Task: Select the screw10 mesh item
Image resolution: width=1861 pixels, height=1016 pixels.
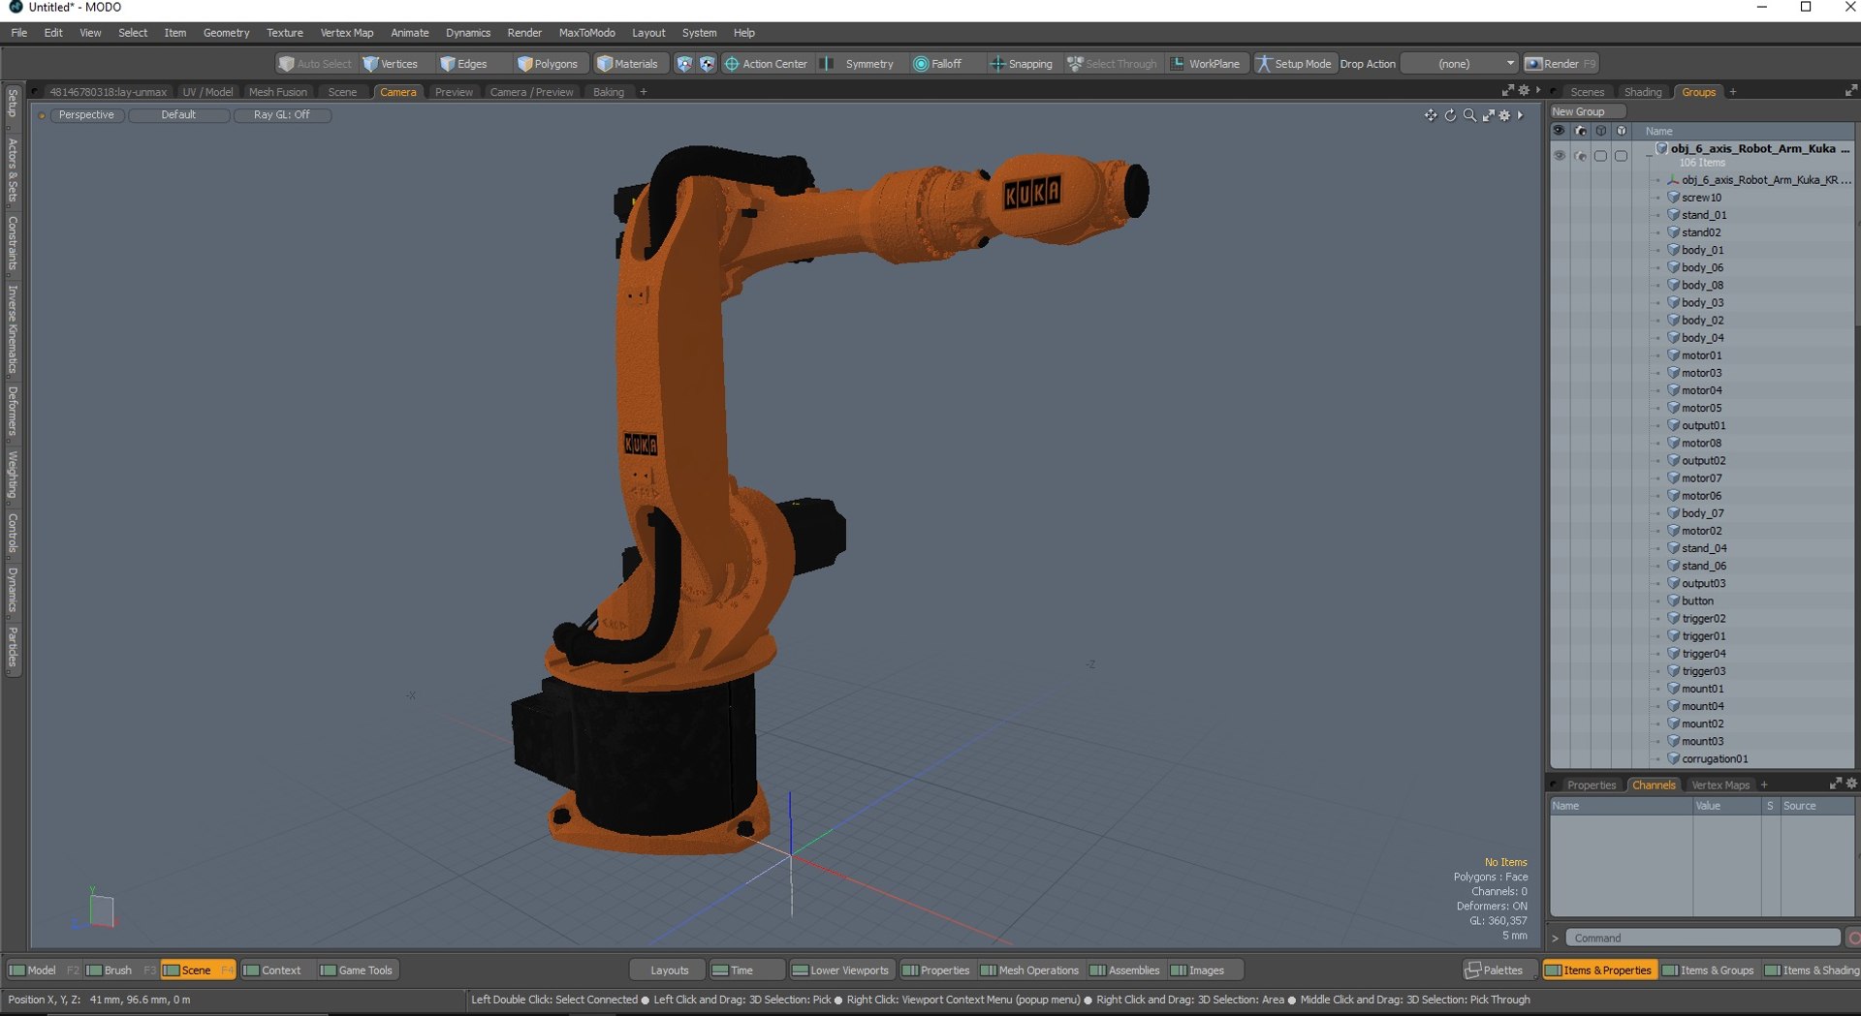Action: 1701,198
